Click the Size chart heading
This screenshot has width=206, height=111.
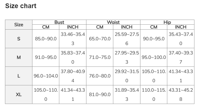21,6
